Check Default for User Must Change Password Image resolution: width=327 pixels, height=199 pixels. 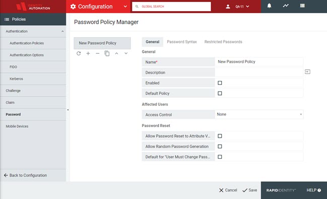pos(220,157)
